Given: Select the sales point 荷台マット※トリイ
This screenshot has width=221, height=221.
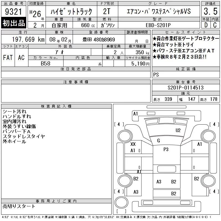Looking at the screenshot, I should [x=173, y=45].
